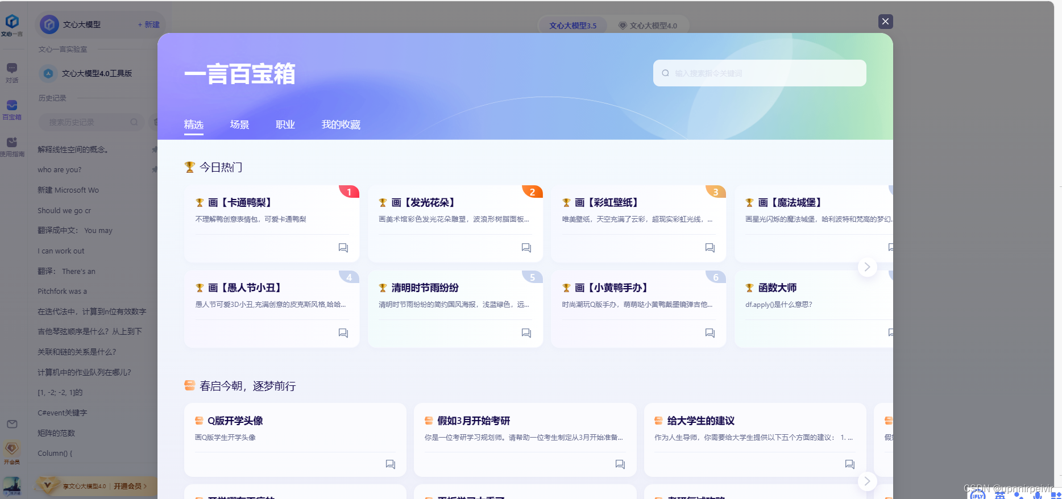This screenshot has width=1062, height=499.
Task: Open the 假如3月开始考研 card
Action: 525,440
